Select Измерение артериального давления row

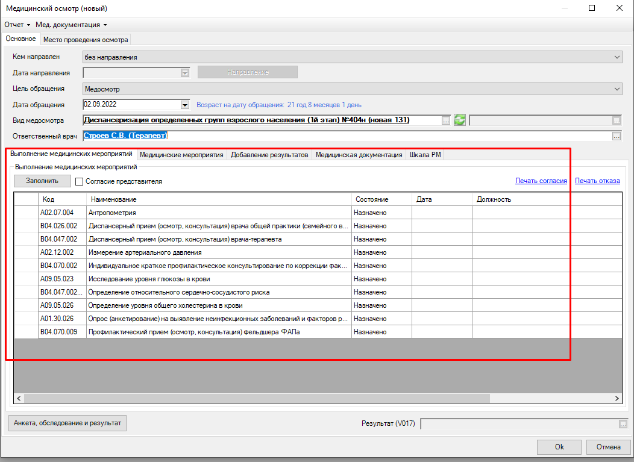[x=318, y=252]
